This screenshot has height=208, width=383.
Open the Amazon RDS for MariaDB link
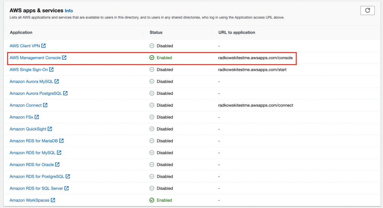pyautogui.click(x=34, y=141)
